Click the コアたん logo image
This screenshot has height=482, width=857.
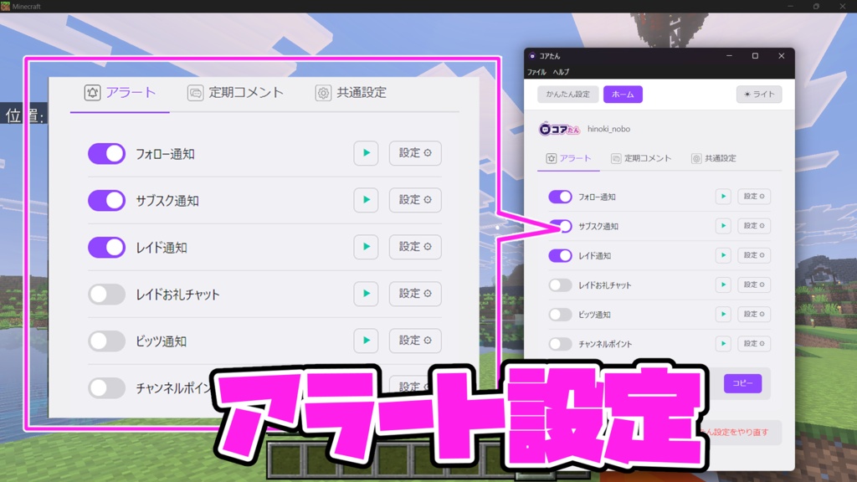tap(559, 129)
